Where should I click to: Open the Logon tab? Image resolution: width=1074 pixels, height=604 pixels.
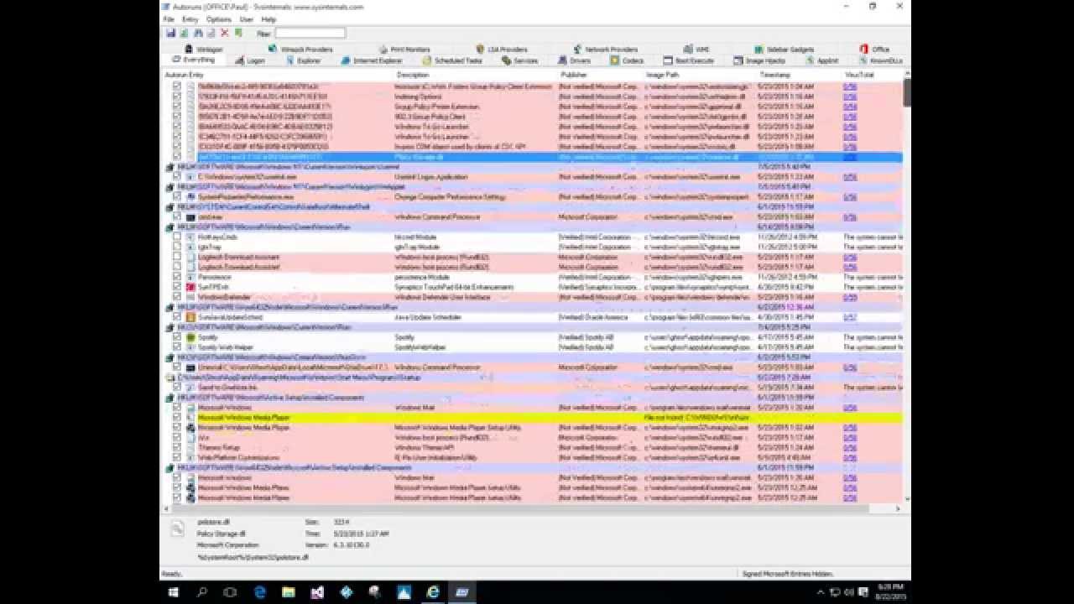point(250,60)
